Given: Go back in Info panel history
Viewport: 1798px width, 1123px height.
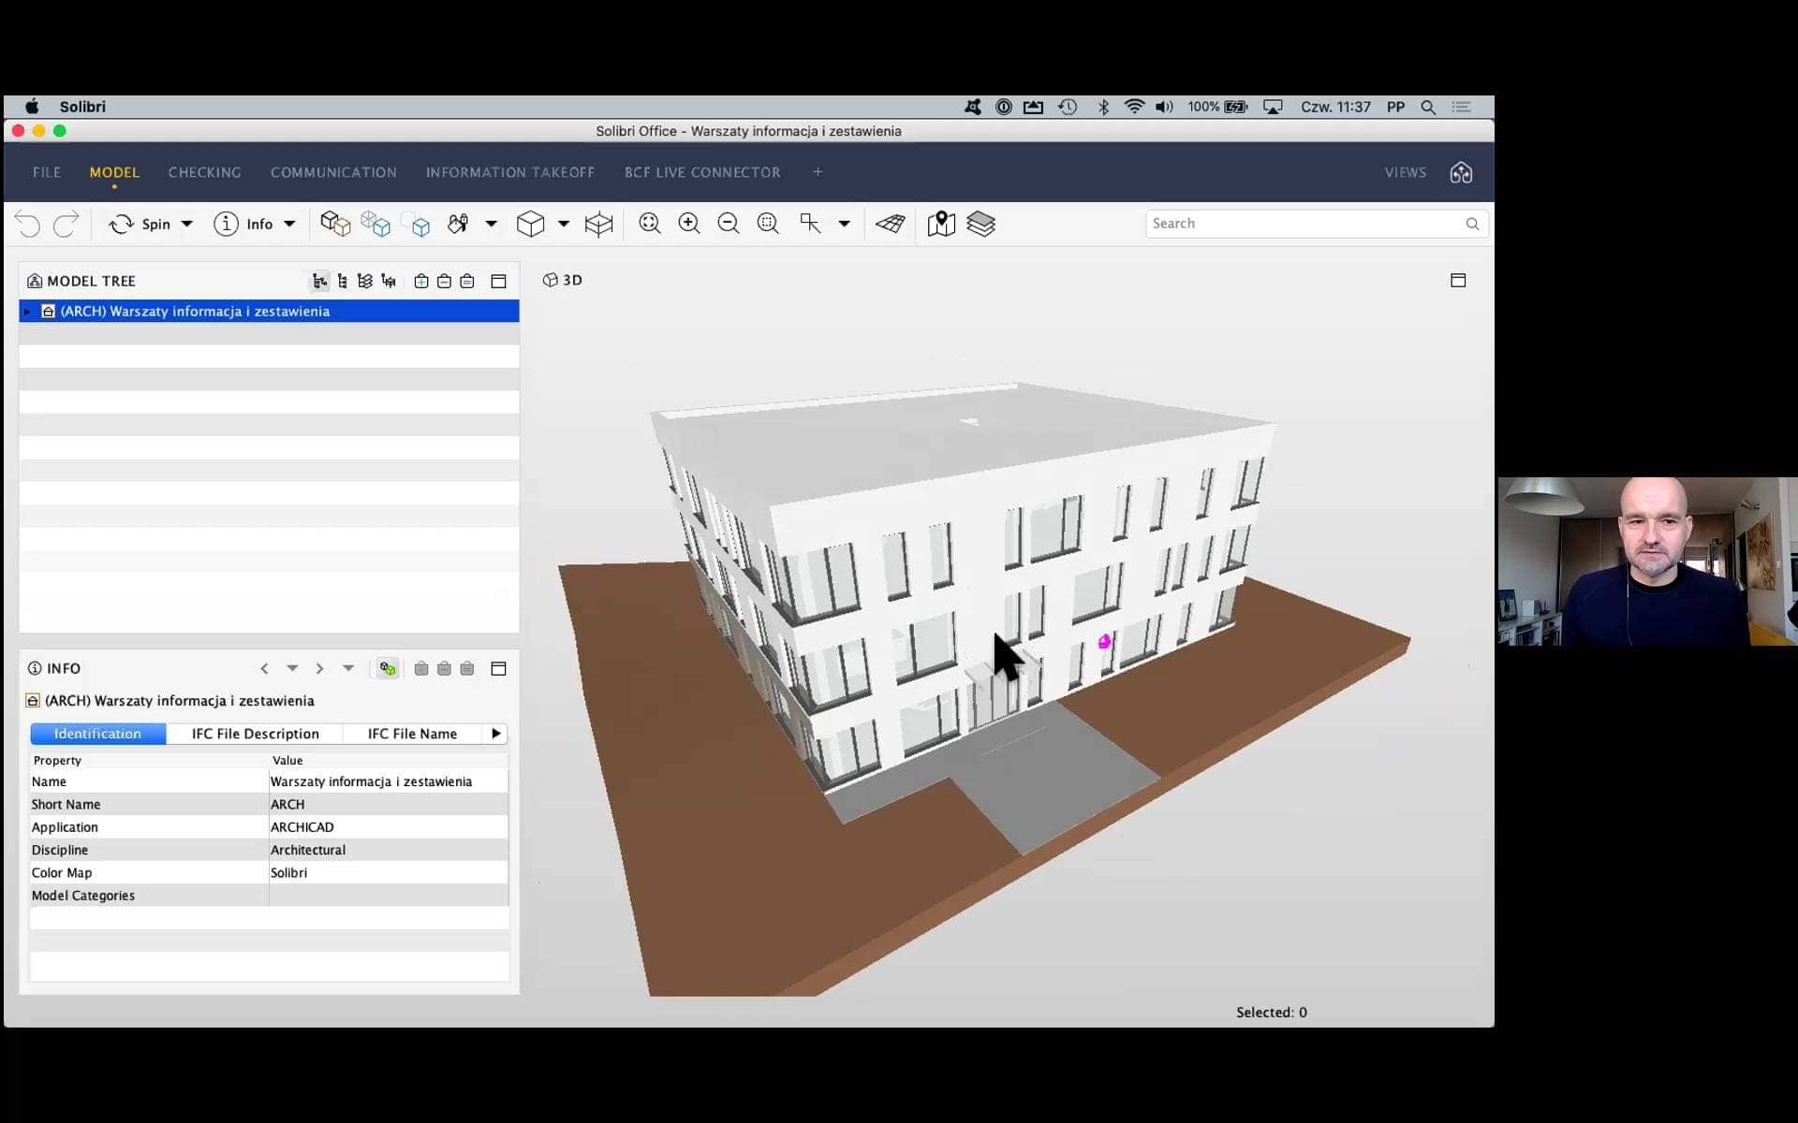Looking at the screenshot, I should coord(265,668).
